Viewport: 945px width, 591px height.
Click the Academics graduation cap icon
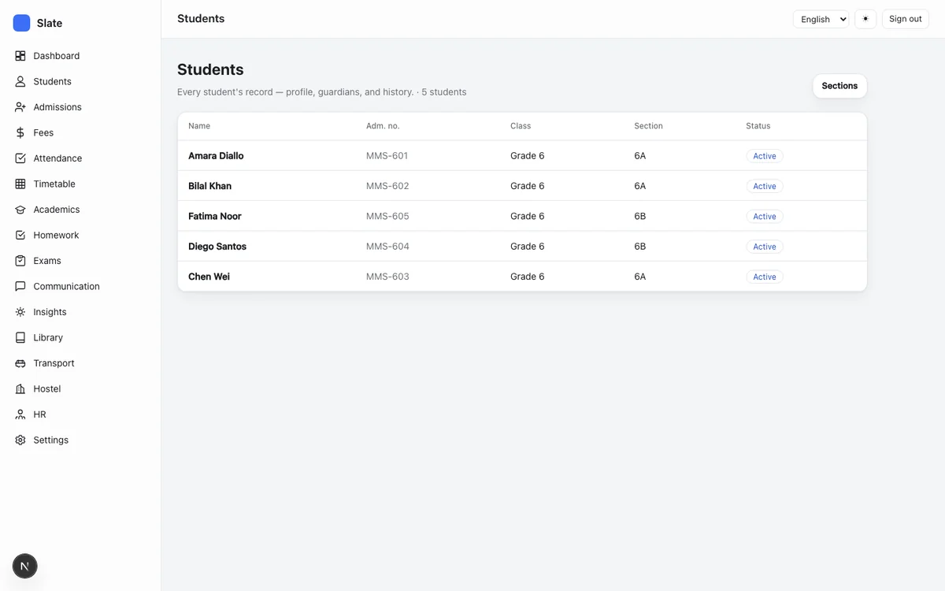pyautogui.click(x=20, y=210)
